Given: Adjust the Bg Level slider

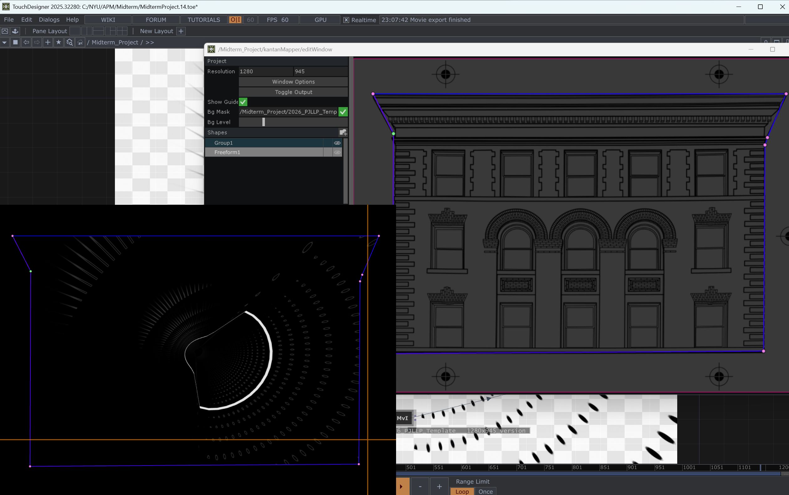Looking at the screenshot, I should pyautogui.click(x=264, y=122).
